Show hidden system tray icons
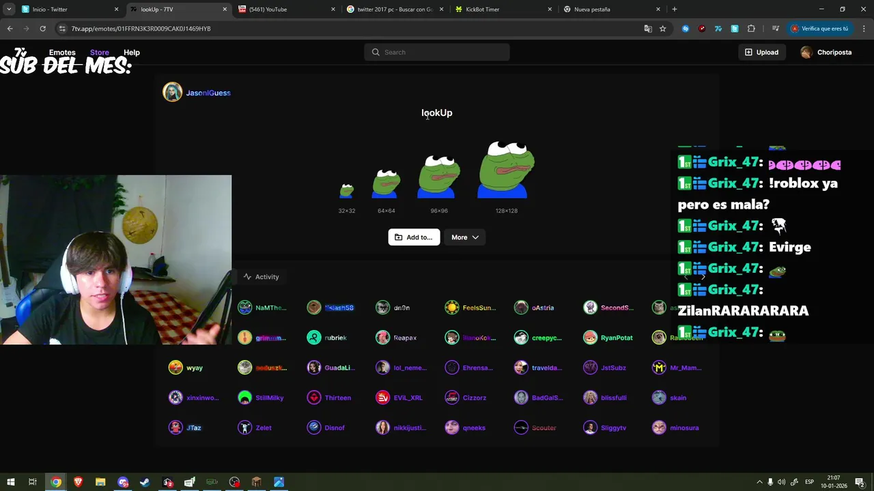The width and height of the screenshot is (874, 491). [x=759, y=482]
